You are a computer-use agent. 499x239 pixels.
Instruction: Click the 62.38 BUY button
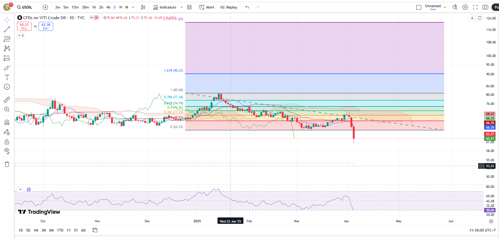tap(46, 26)
